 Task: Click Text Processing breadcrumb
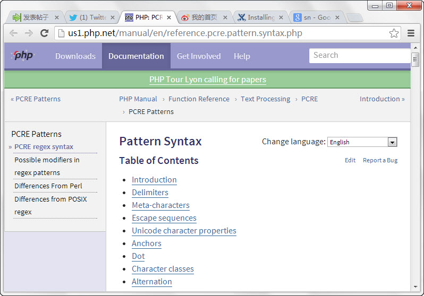click(x=265, y=99)
